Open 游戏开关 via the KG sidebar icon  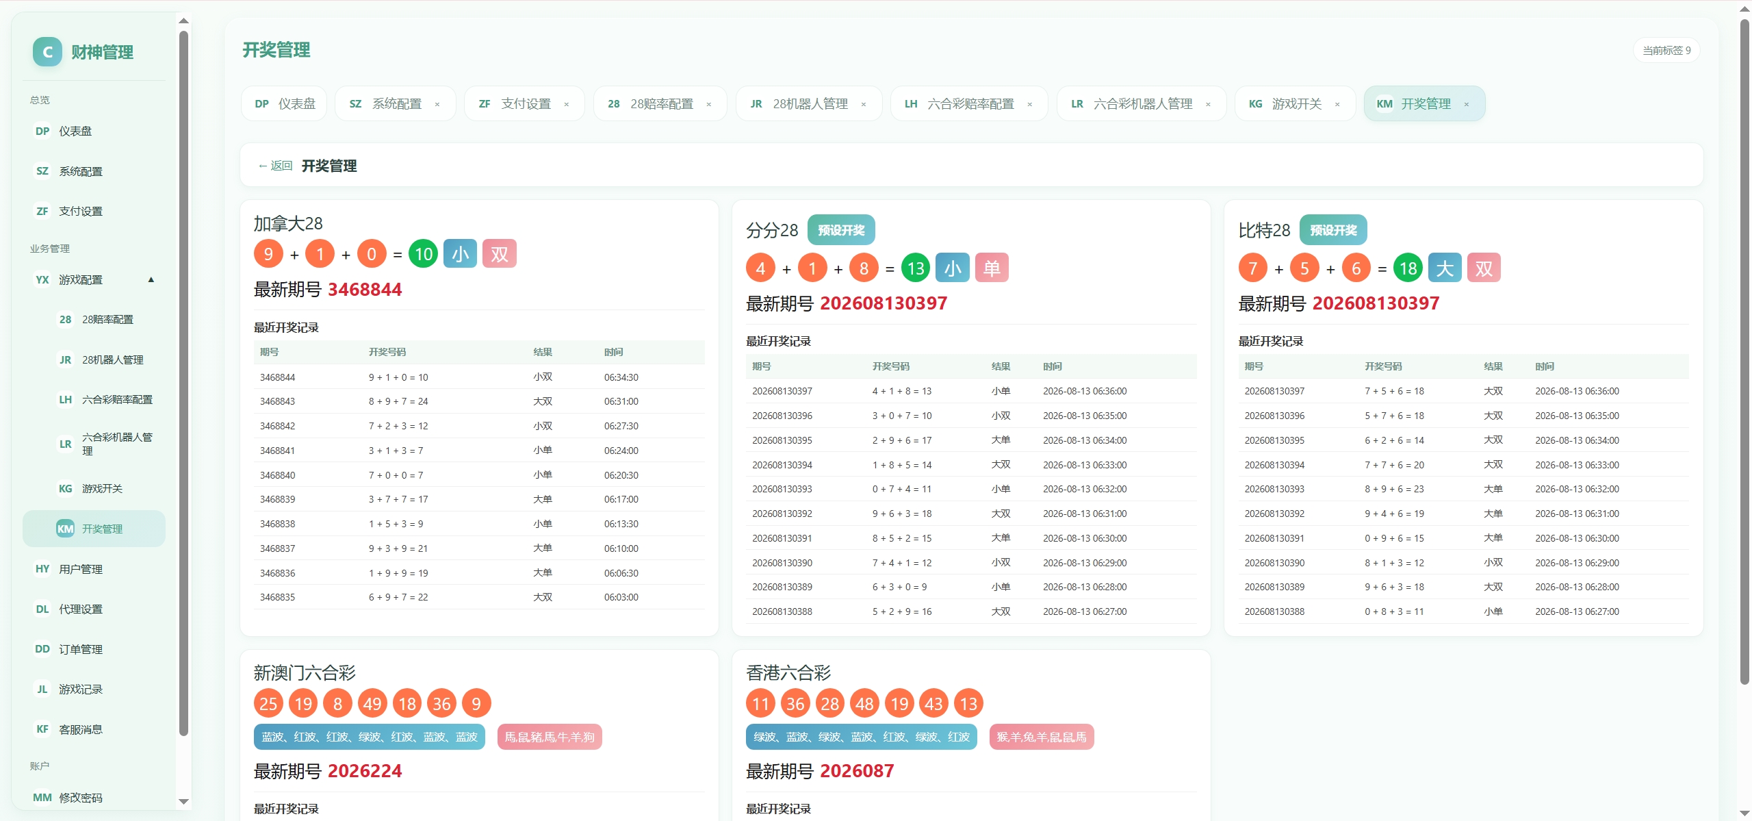click(65, 488)
